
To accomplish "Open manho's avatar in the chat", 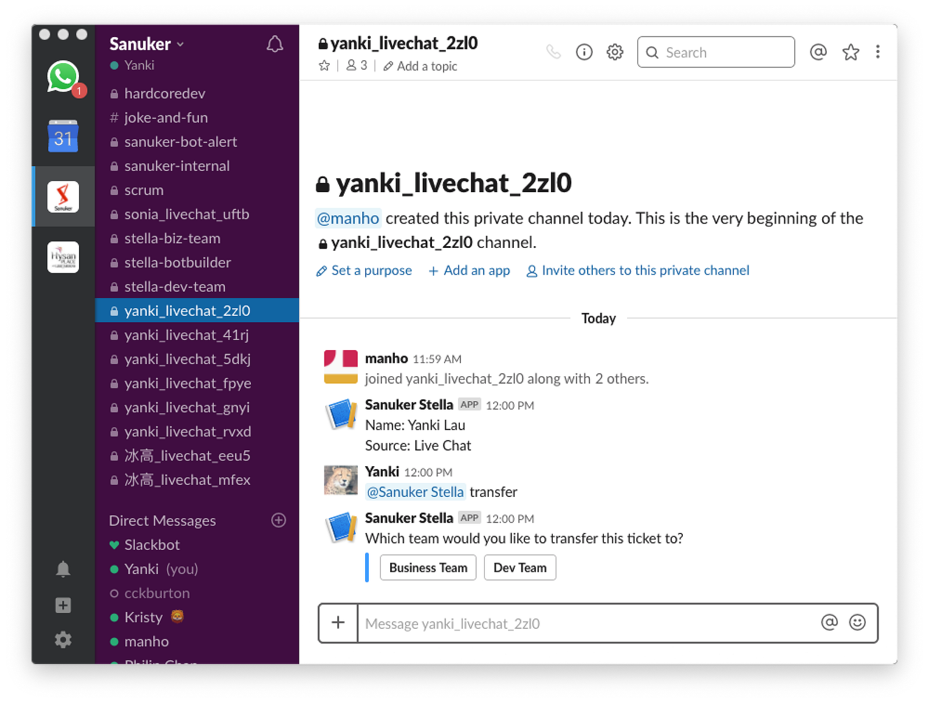I will 341,367.
